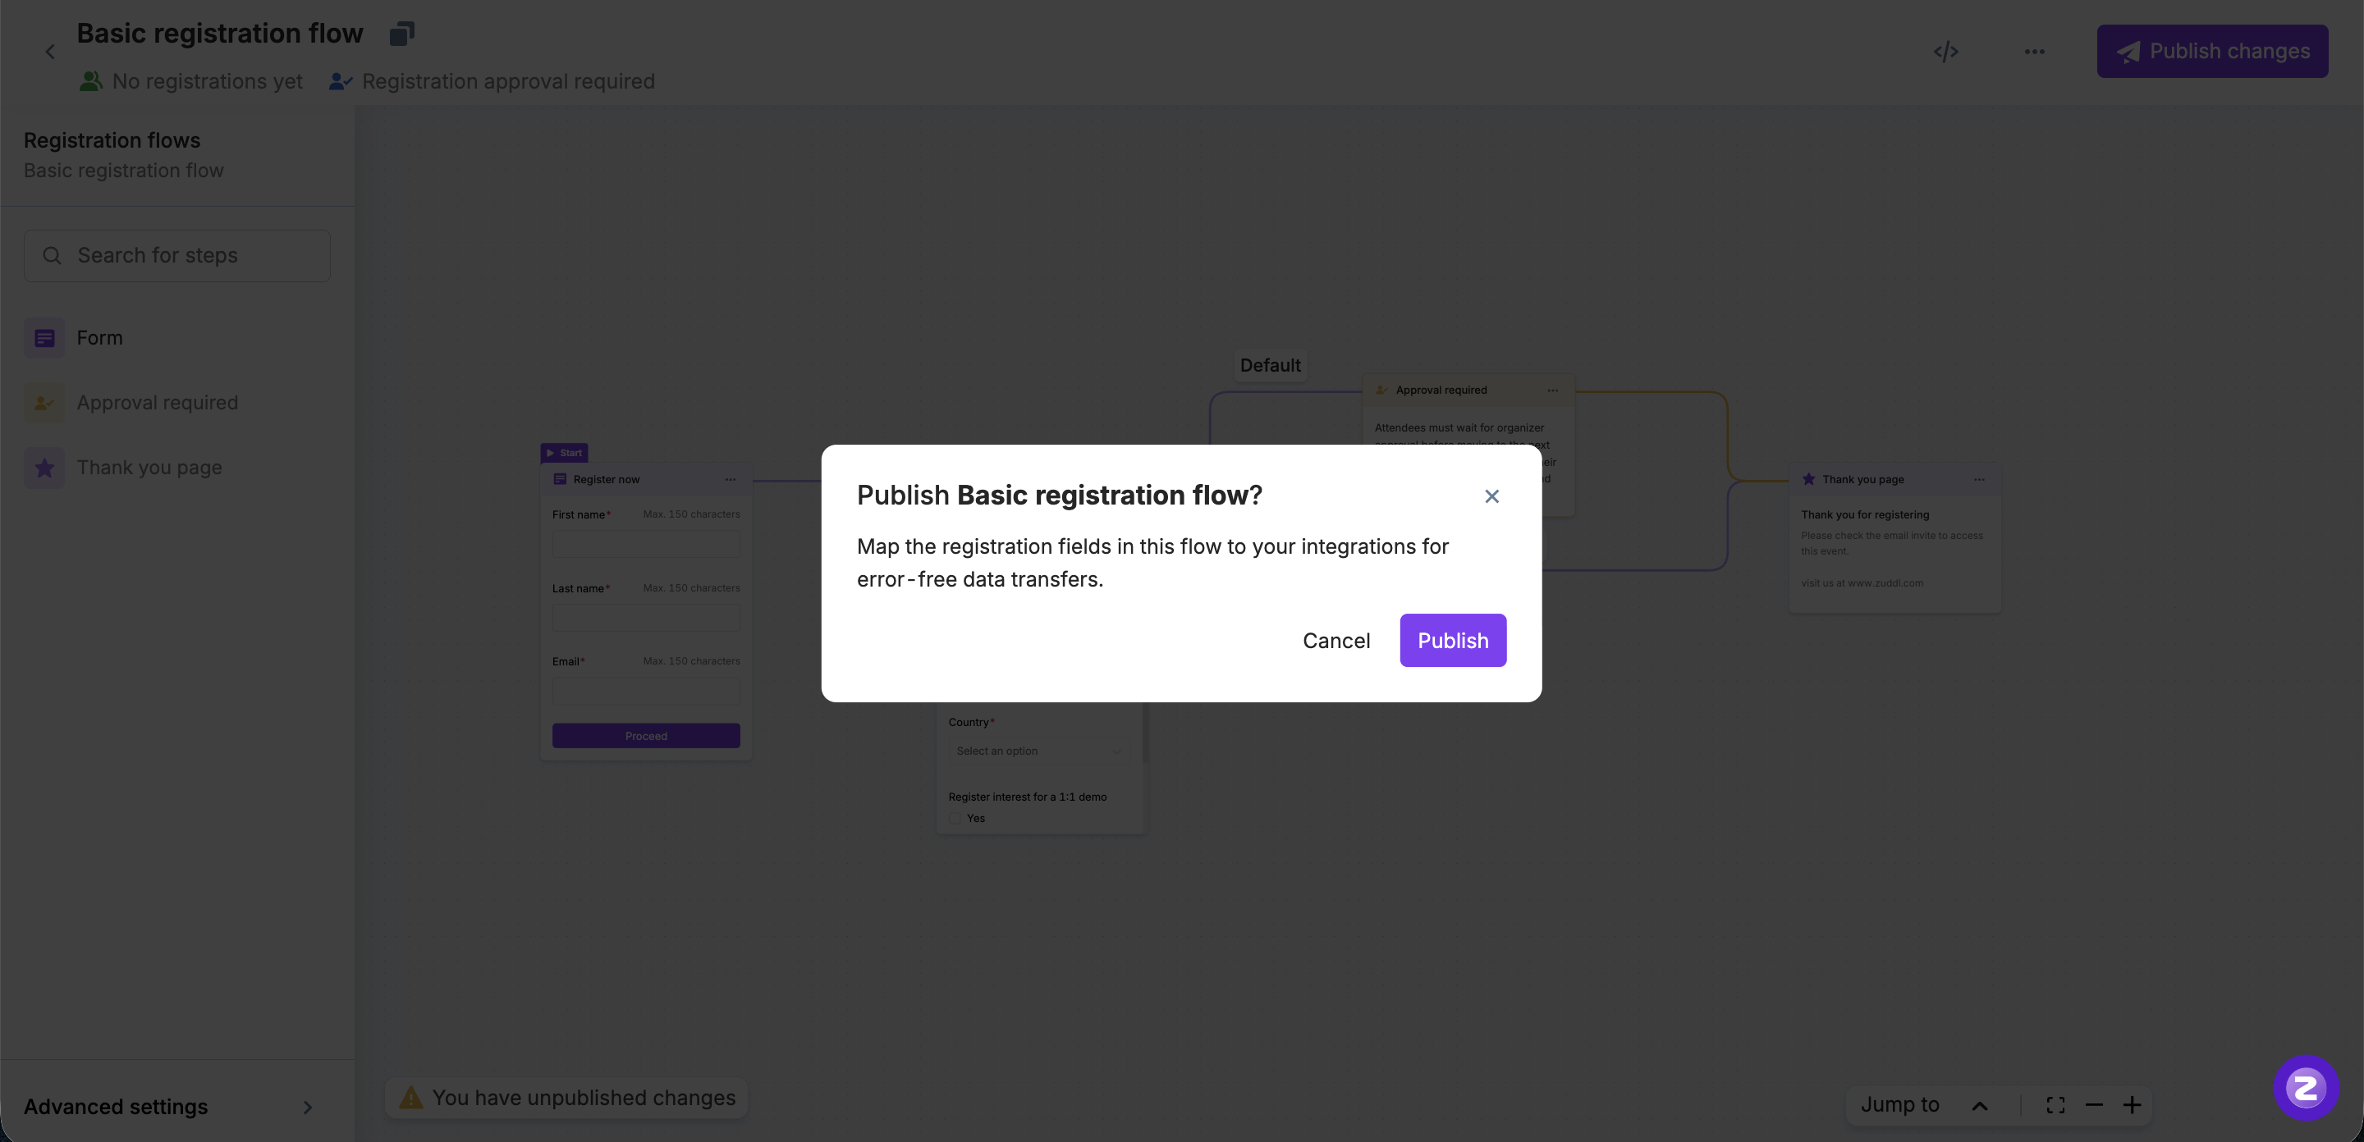Screen dimensions: 2364x1142
Task: Zoom out with the minus icon
Action: pos(2093,1105)
